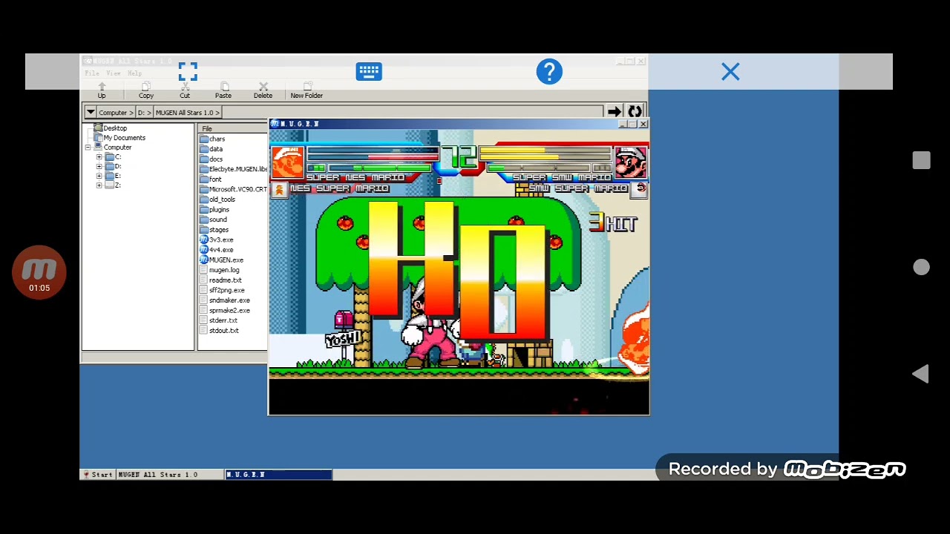Select the stderr.txt file
This screenshot has width=950, height=534.
click(x=218, y=320)
